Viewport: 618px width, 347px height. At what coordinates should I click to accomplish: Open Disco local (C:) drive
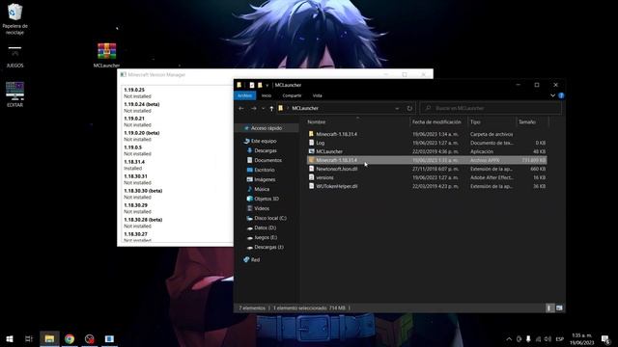click(x=267, y=218)
